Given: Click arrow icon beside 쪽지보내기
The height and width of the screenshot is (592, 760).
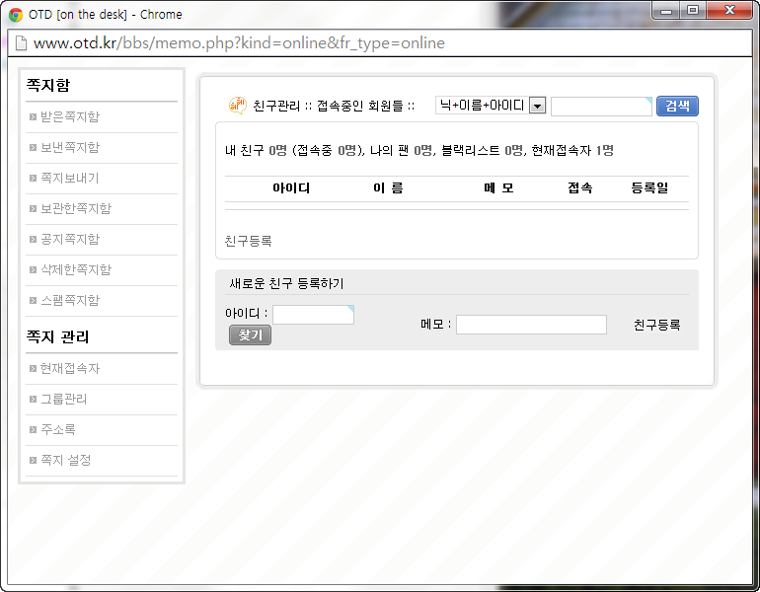Looking at the screenshot, I should [x=33, y=178].
